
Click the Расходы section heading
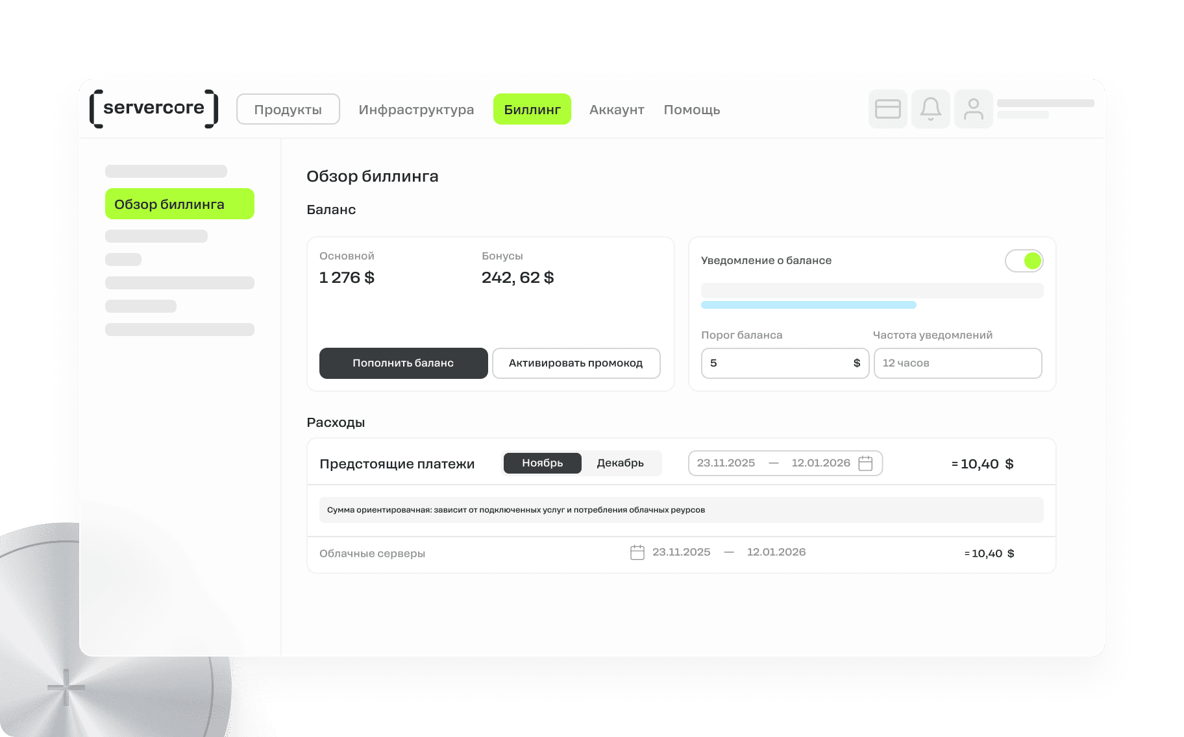(x=336, y=422)
